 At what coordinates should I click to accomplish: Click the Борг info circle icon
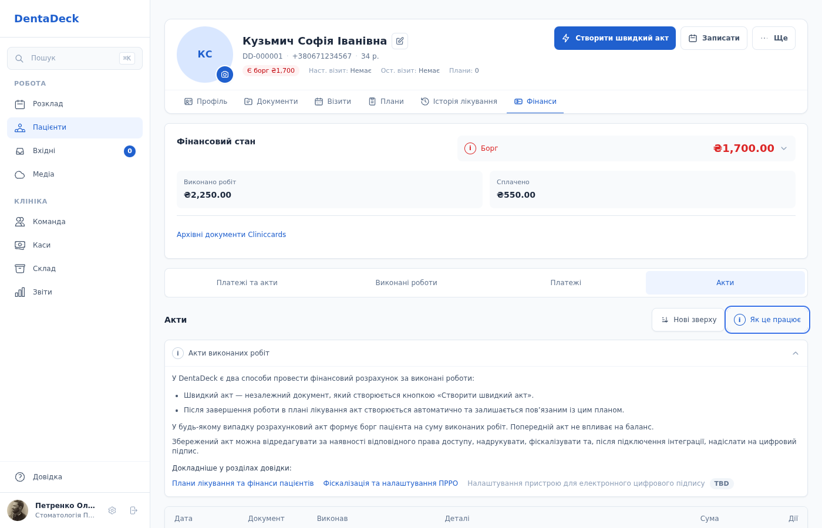point(470,148)
